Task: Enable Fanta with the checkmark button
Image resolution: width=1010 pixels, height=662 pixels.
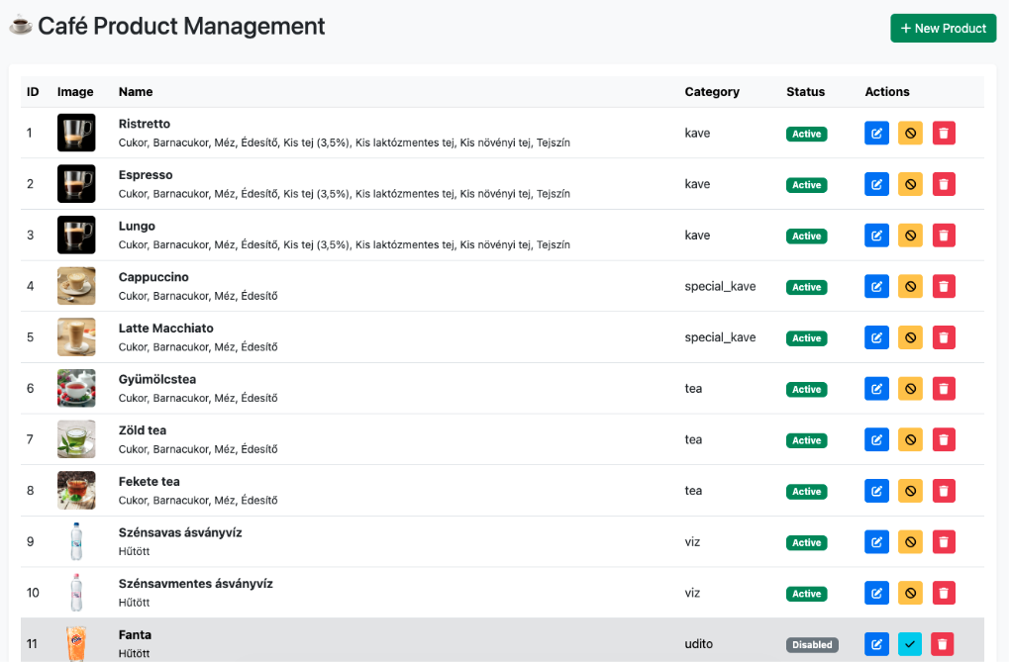Action: (x=910, y=644)
